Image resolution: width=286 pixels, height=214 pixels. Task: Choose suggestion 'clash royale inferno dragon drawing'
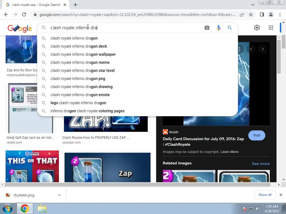click(137, 87)
